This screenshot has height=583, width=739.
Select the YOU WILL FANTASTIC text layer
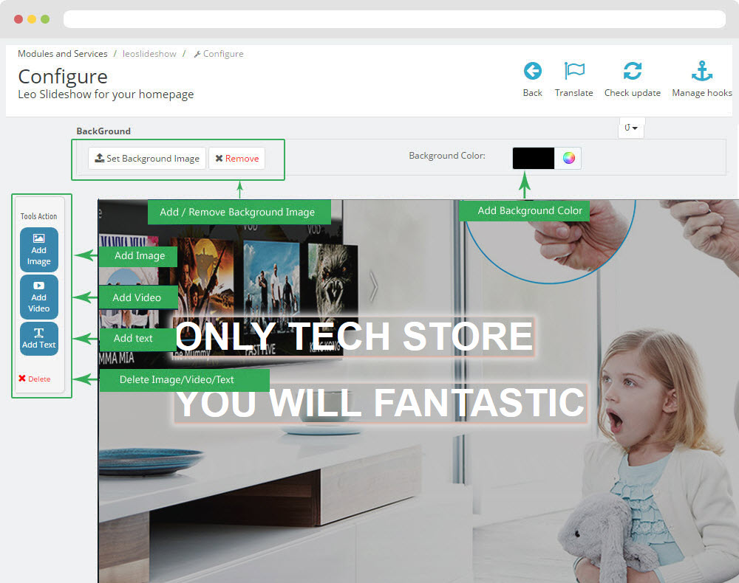381,403
